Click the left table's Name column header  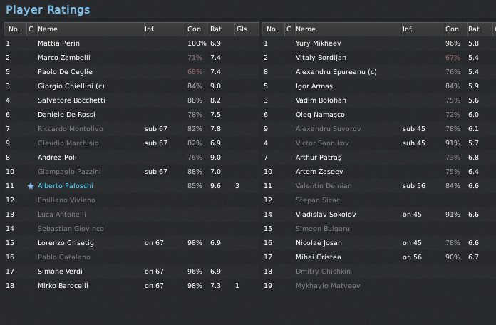tap(48, 29)
